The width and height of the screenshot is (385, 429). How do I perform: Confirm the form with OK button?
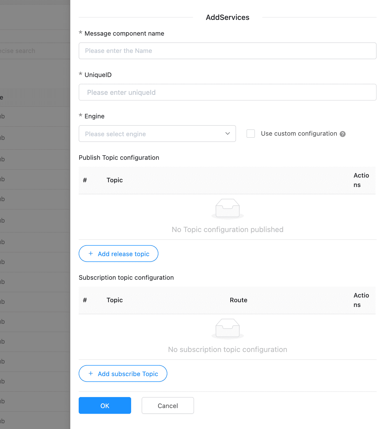(x=105, y=405)
